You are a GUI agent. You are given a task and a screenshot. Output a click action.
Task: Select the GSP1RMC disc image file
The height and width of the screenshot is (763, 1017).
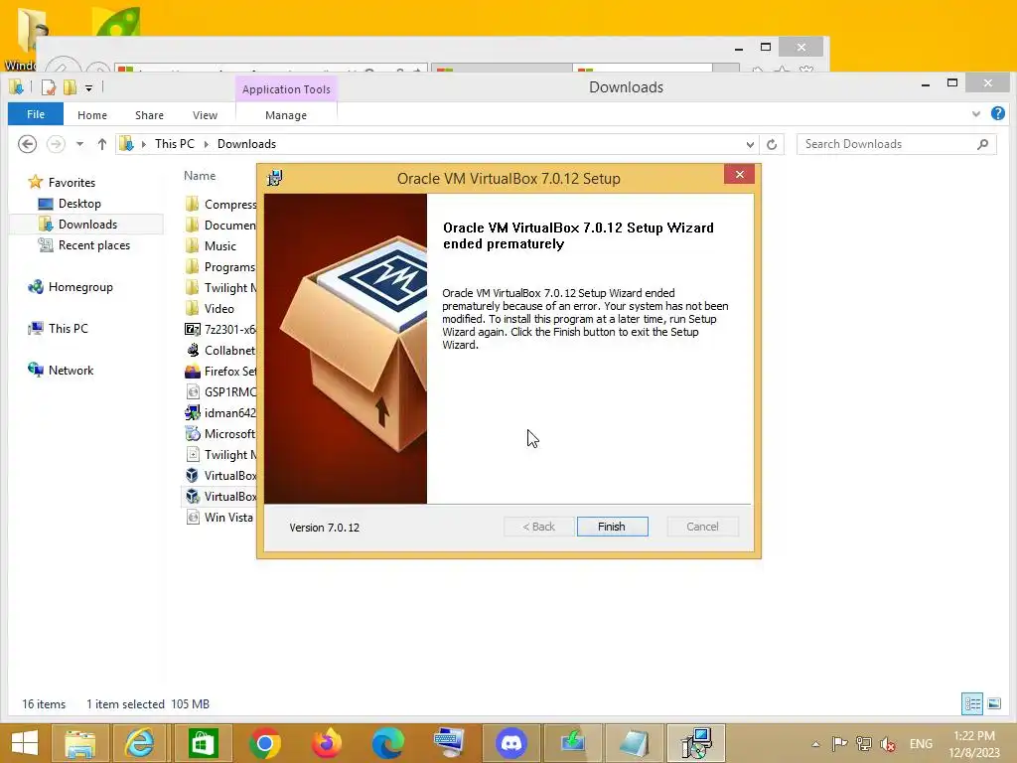point(220,391)
